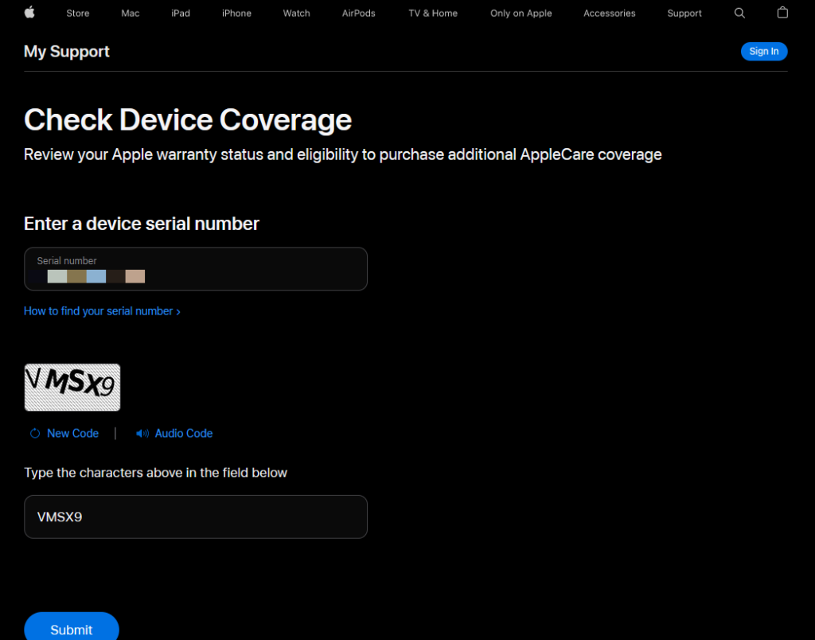Focus the captcha field containing VMSX9
The image size is (815, 640).
(196, 517)
